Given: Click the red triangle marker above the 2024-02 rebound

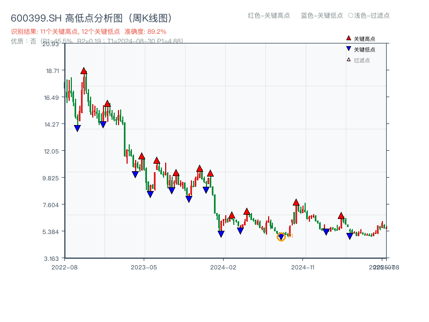Looking at the screenshot, I should [232, 215].
